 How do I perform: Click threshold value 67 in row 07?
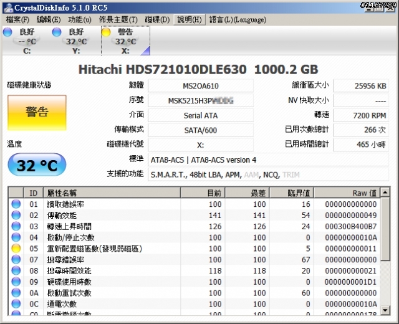[x=306, y=260]
